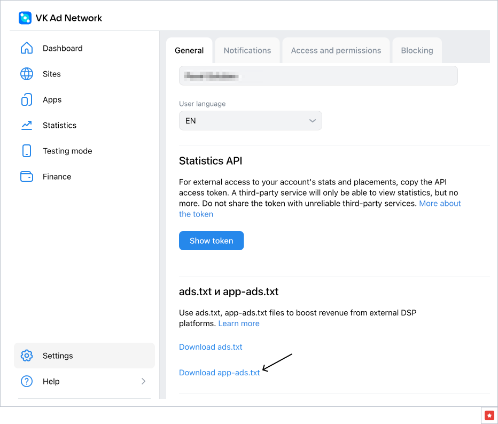The height and width of the screenshot is (424, 498).
Task: Click the VK Ad Network logo icon
Action: 25,18
